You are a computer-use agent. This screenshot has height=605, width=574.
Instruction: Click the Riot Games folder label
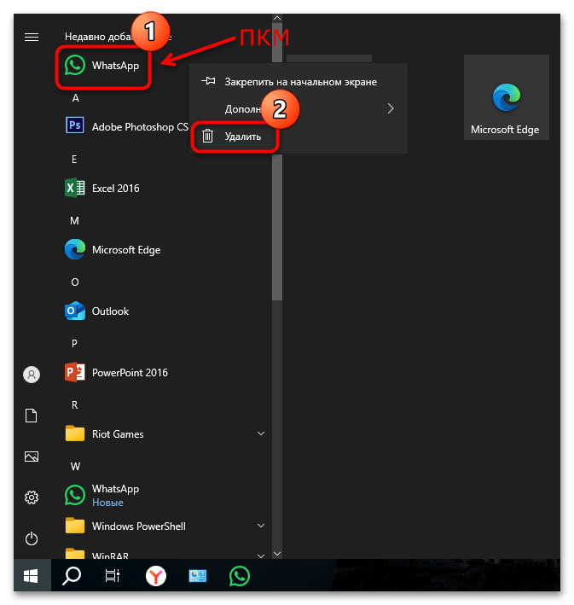[x=118, y=434]
